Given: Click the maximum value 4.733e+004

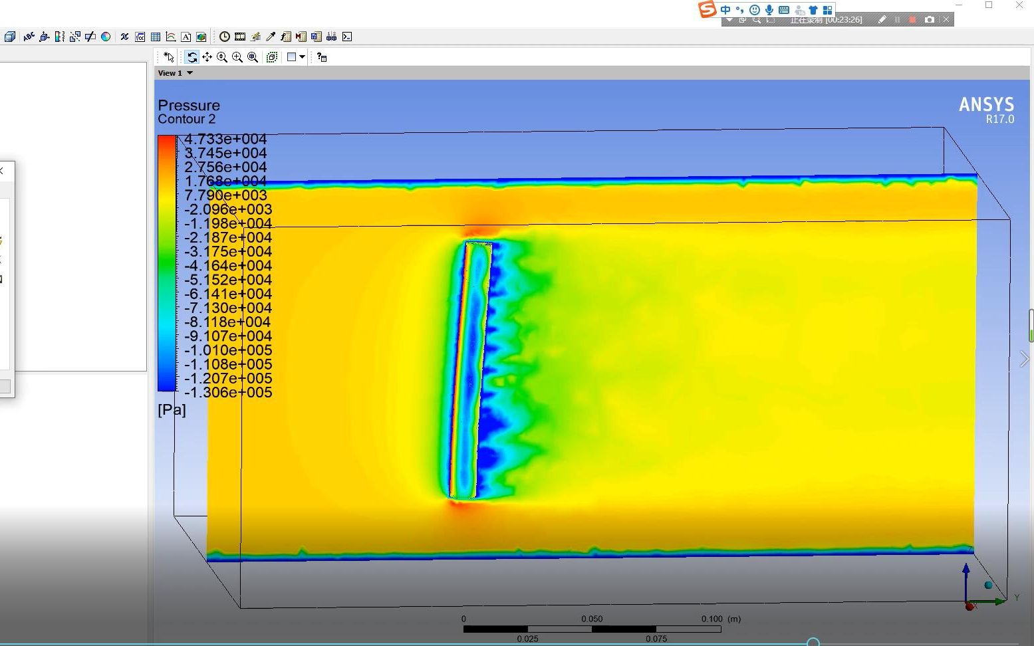Looking at the screenshot, I should tap(225, 139).
